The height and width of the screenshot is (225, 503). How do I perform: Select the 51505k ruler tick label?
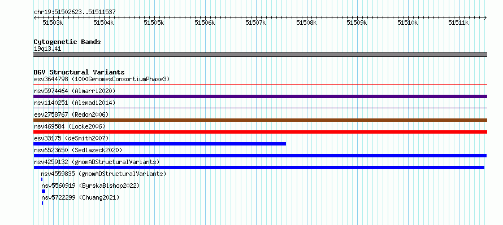(154, 23)
